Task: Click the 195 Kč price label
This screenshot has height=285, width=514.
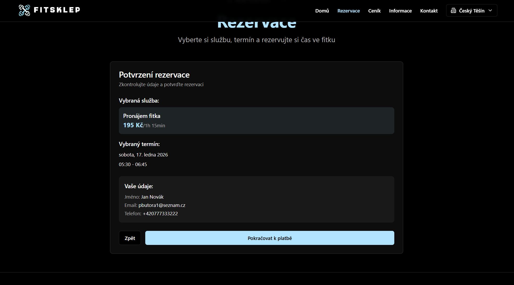Action: (x=133, y=125)
